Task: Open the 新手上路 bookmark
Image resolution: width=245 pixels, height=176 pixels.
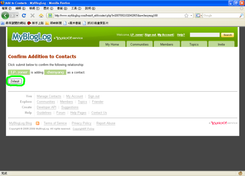Action: click(x=36, y=23)
